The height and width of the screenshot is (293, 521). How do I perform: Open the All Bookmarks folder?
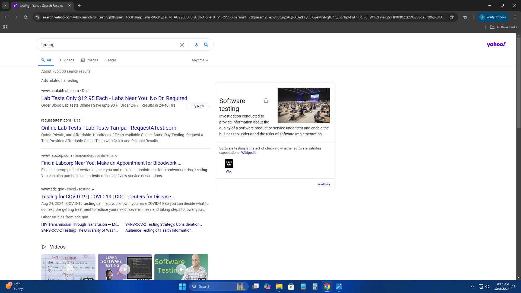(x=503, y=27)
